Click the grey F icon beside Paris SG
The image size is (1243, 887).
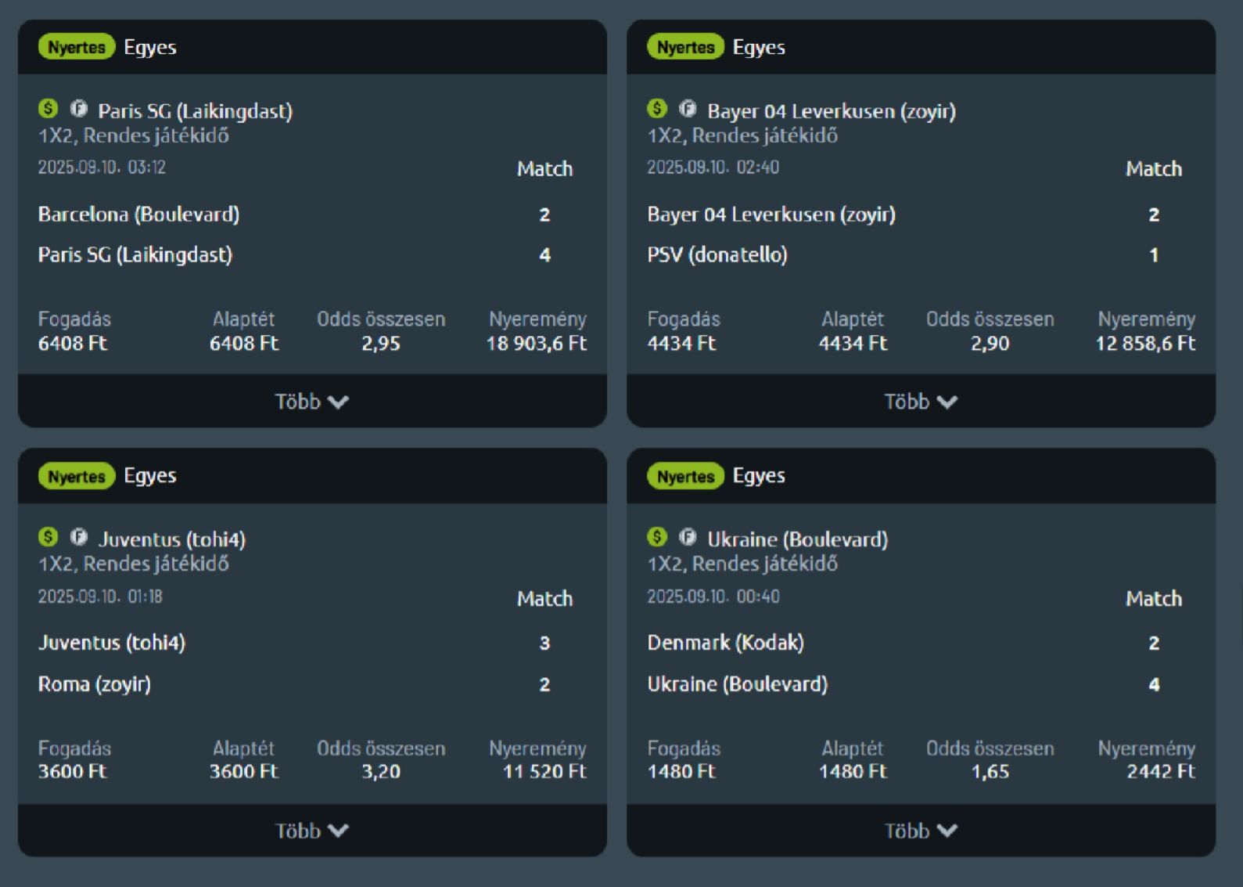pyautogui.click(x=78, y=109)
